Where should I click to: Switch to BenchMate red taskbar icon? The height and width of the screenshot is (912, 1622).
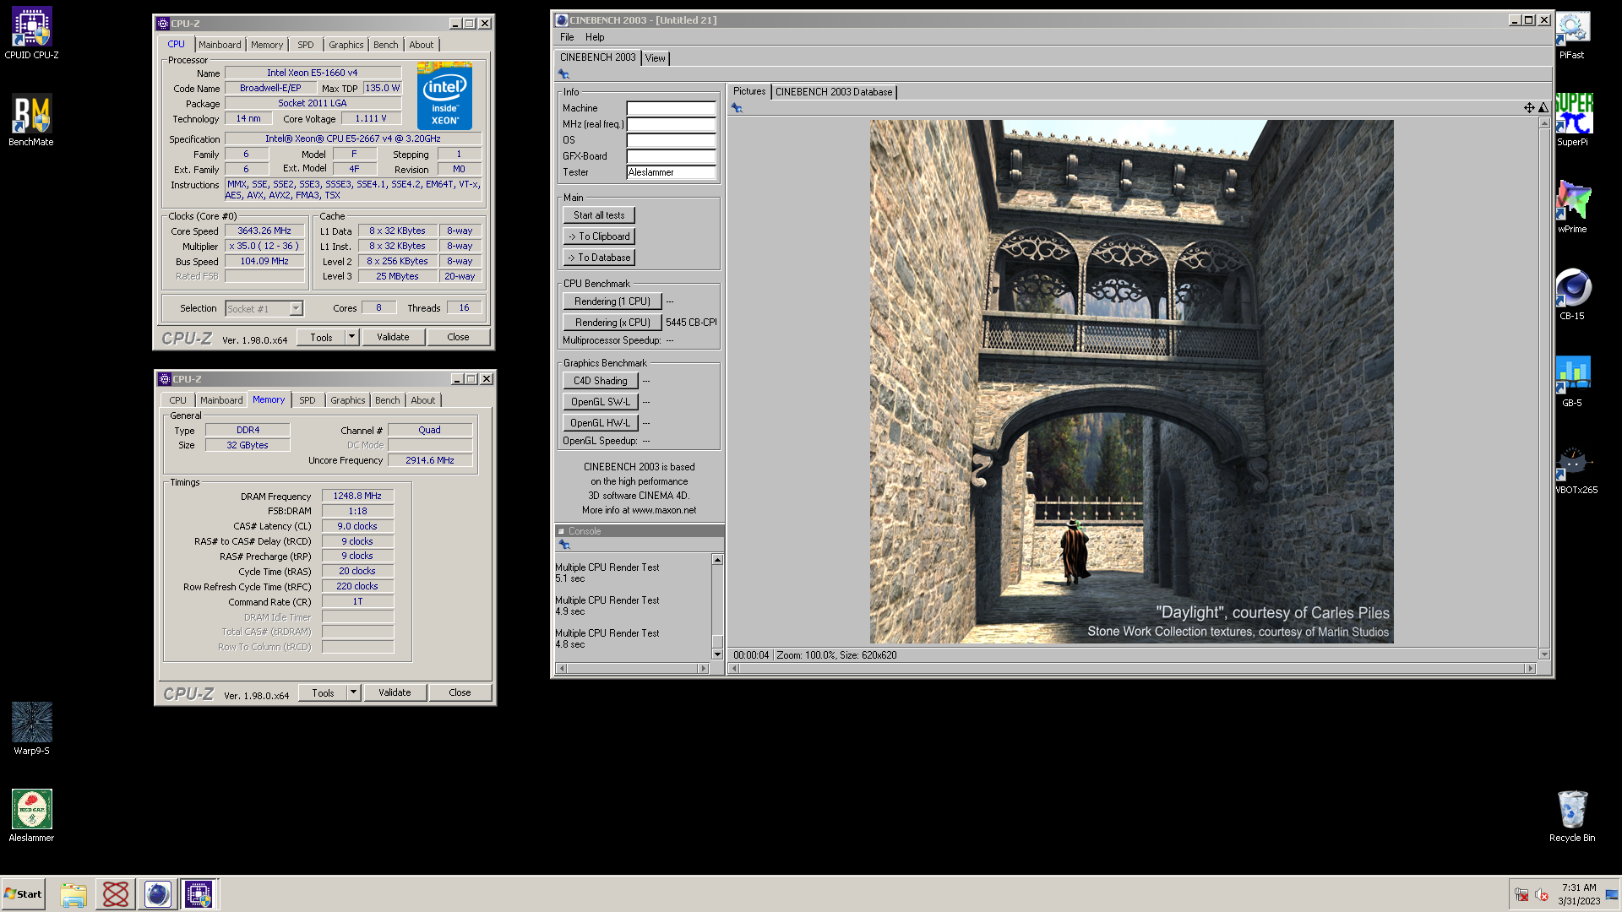[x=116, y=894]
